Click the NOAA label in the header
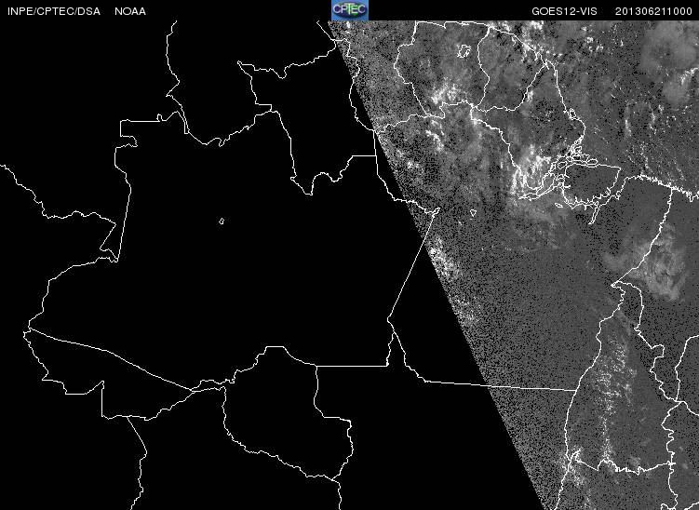699x510 pixels. tap(130, 11)
